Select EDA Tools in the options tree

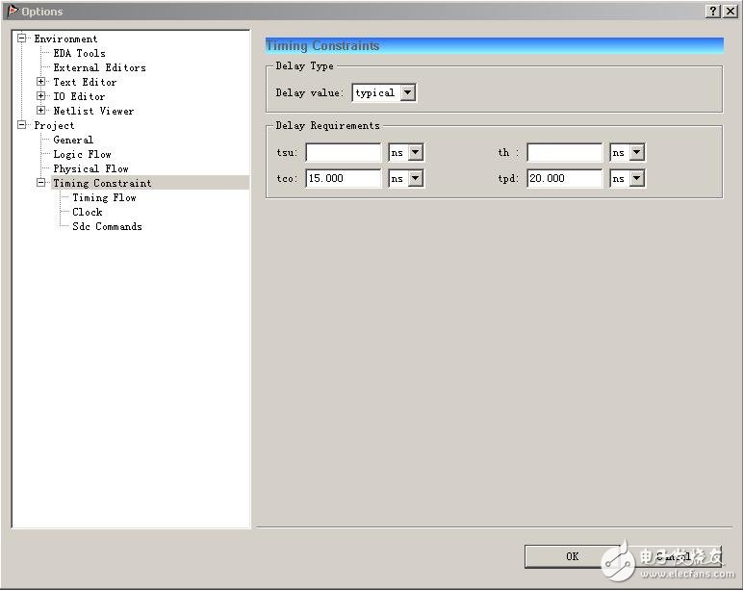click(79, 53)
